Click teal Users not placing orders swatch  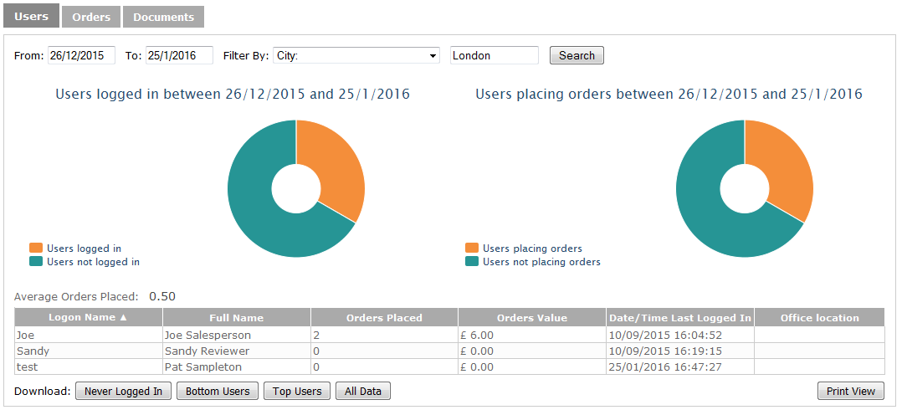[472, 262]
